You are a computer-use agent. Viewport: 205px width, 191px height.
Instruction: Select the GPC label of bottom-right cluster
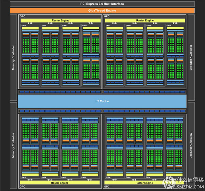[107, 187]
